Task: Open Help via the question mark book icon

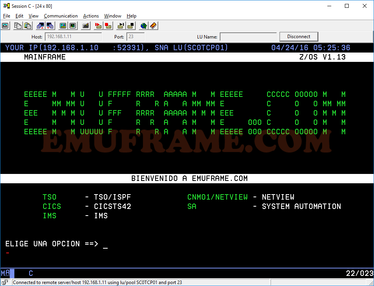Action: [153, 26]
